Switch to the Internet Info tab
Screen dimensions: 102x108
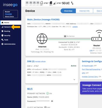tap(84, 11)
